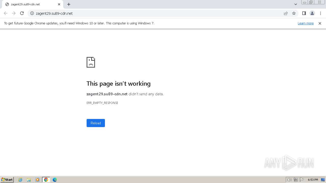Minimize the Chrome window
The height and width of the screenshot is (183, 326).
305,2
